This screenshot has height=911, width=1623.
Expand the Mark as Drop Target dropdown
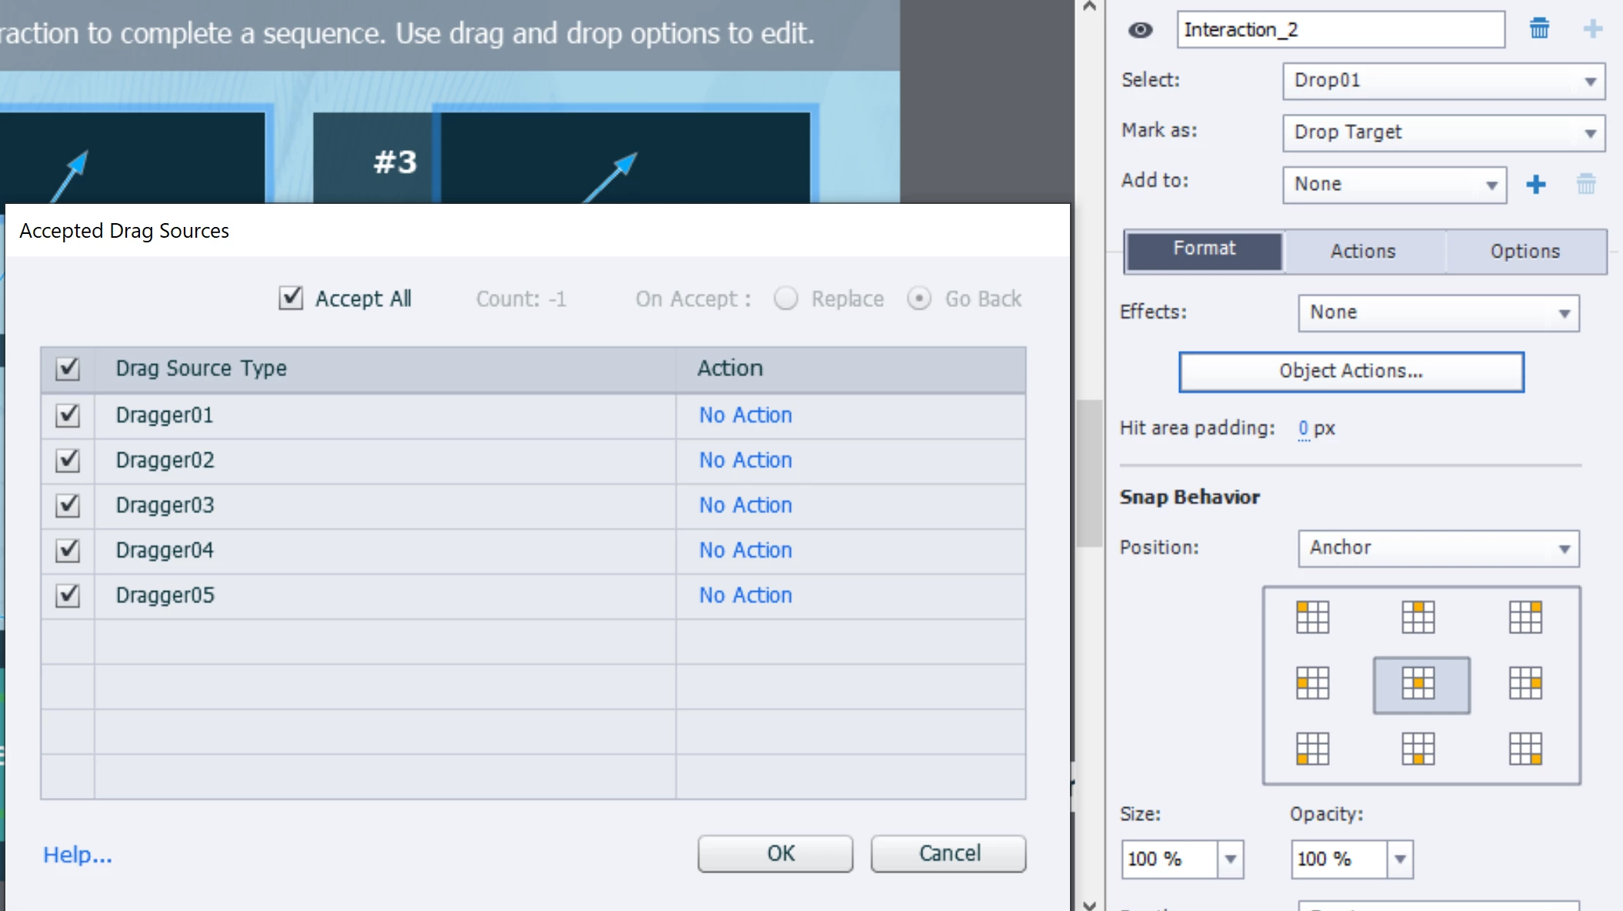point(1443,132)
